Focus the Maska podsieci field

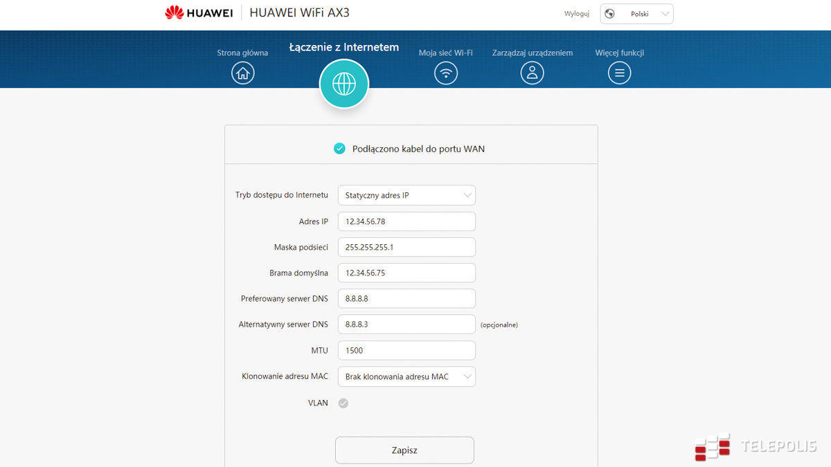click(406, 247)
